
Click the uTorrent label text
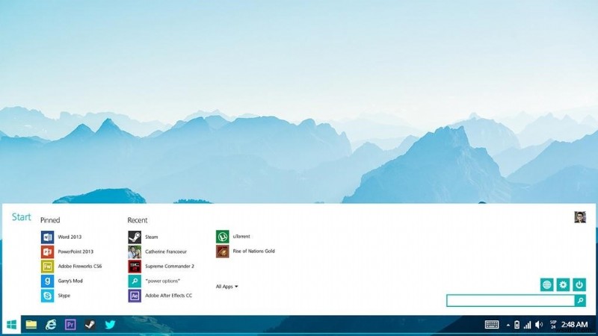click(241, 237)
